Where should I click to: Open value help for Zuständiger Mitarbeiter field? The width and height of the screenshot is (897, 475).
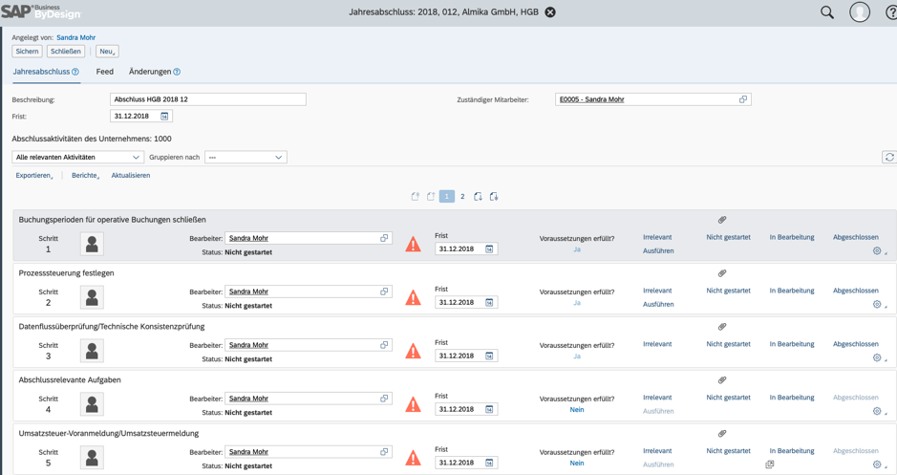[x=742, y=99]
